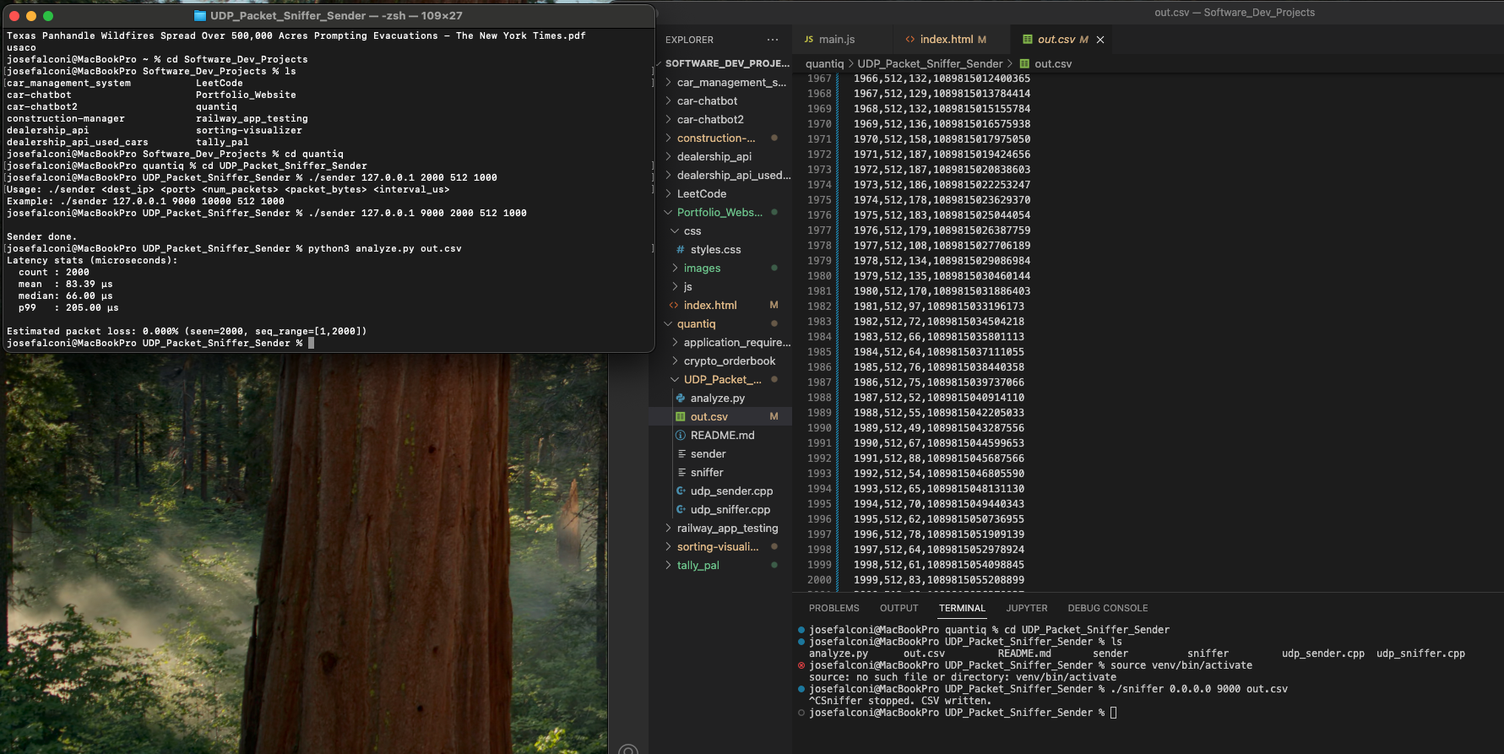Click the C++ icon beside udp_sender.cpp
Viewport: 1504px width, 754px height.
click(x=681, y=491)
